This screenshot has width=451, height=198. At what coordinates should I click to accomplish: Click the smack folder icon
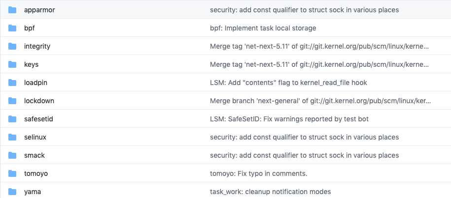(x=12, y=155)
